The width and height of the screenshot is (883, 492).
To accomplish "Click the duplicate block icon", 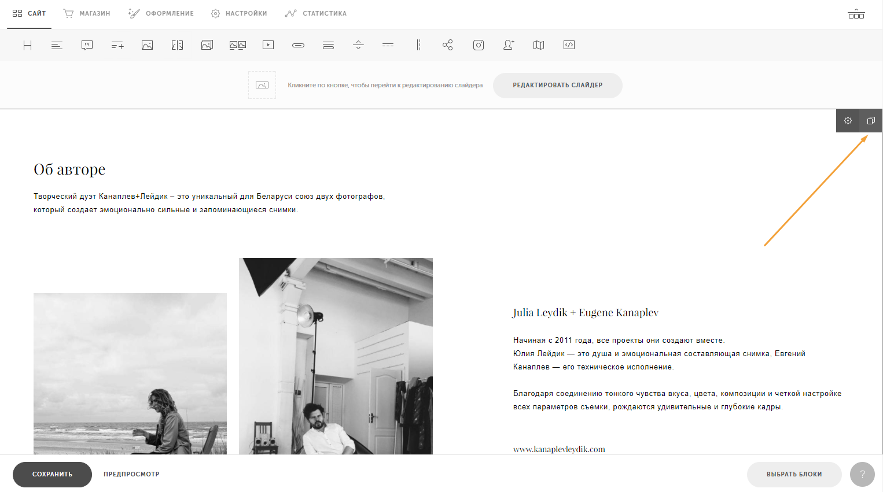I will click(871, 121).
